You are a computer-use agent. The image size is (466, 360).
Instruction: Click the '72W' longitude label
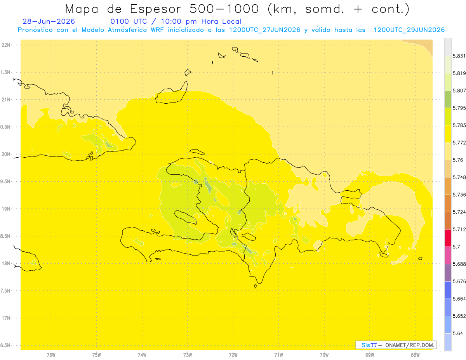(233, 355)
